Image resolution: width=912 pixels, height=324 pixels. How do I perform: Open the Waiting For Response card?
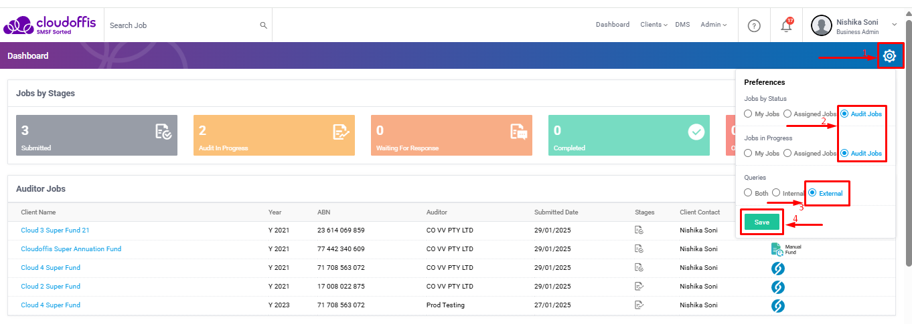click(451, 136)
